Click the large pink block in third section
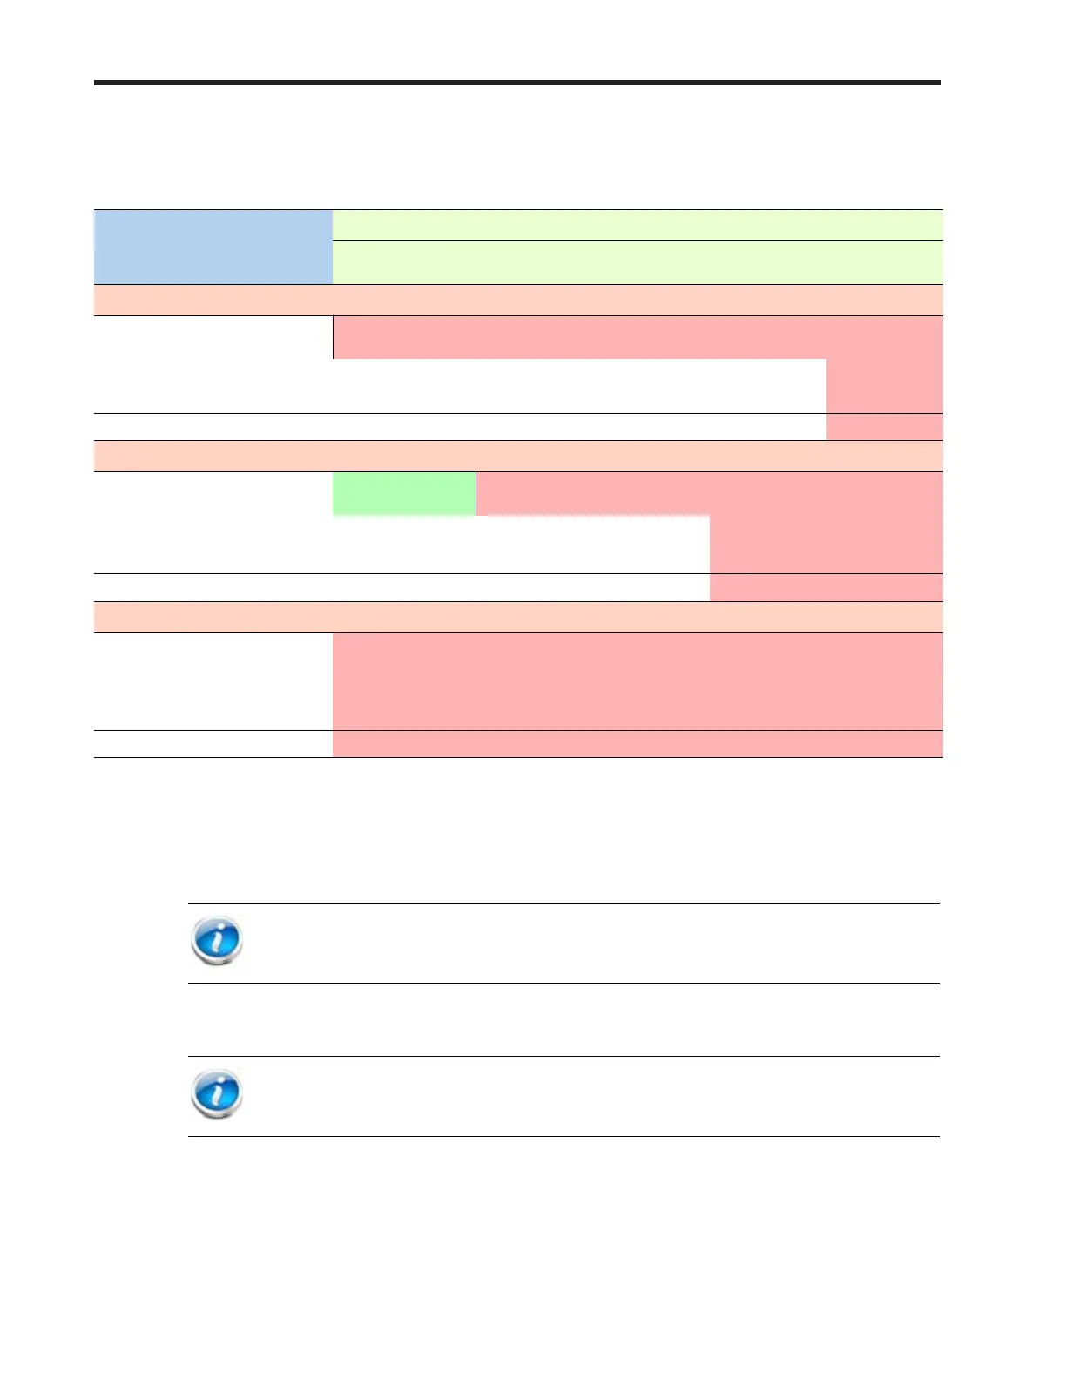 (x=638, y=681)
